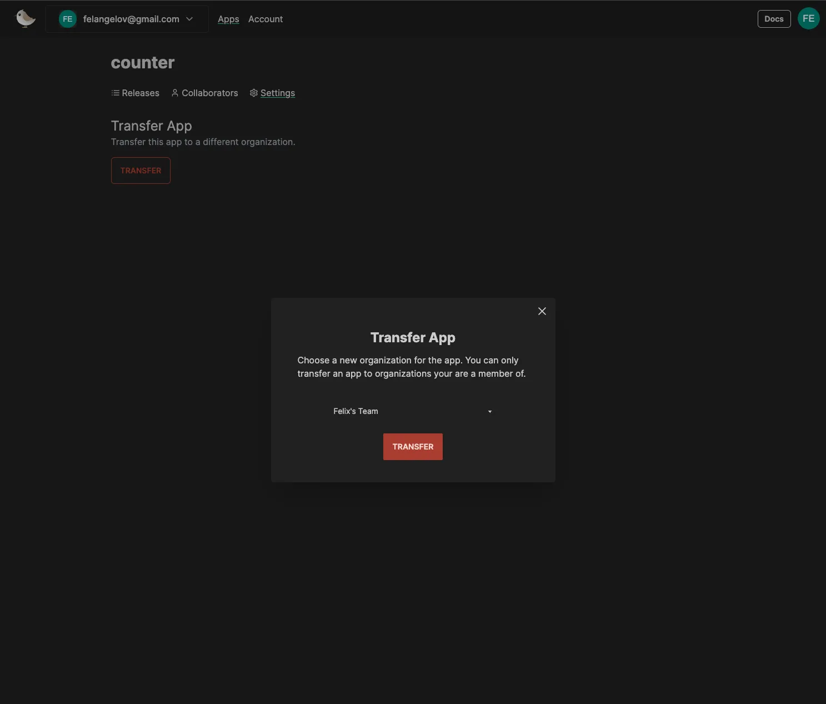Open the Felix's Team organization dropdown

pyautogui.click(x=413, y=411)
